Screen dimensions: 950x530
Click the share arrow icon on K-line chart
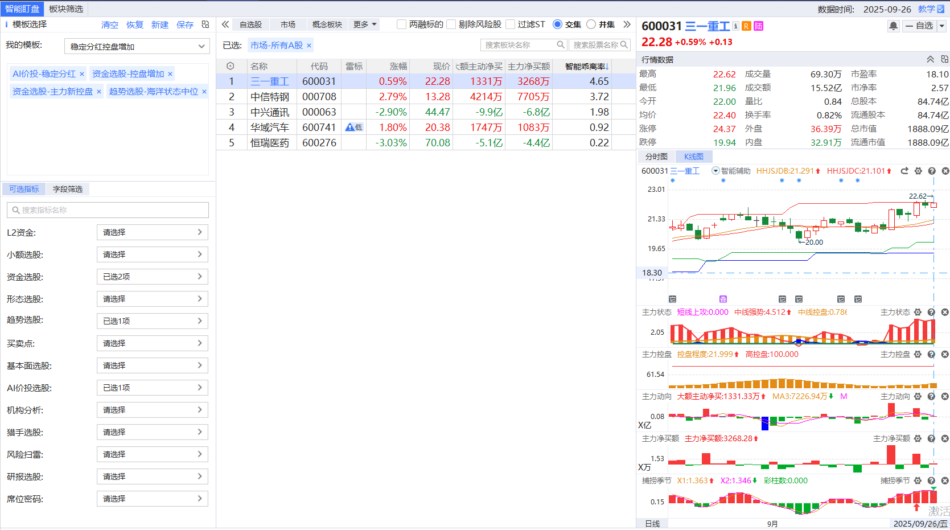point(904,171)
